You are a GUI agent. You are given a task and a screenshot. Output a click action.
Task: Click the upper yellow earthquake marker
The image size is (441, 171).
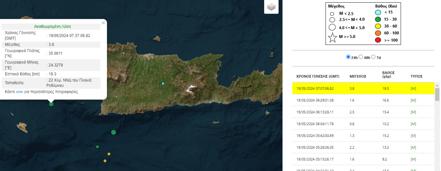109,154
